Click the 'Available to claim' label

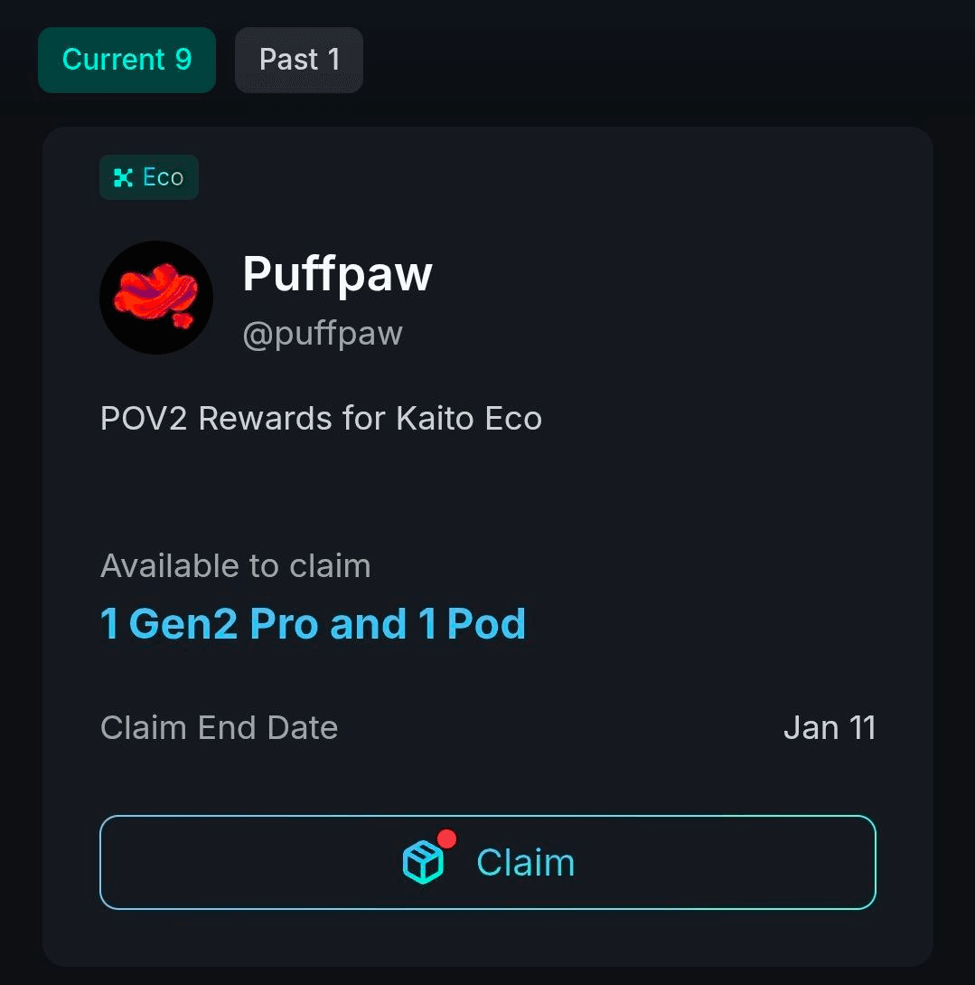coord(236,566)
